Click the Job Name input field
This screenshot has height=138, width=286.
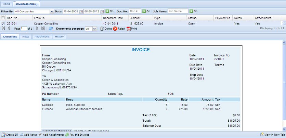[178, 11]
